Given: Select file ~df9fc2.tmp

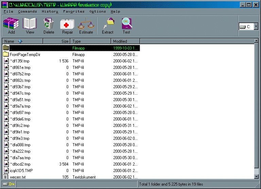Looking at the screenshot, I should click(x=19, y=126).
